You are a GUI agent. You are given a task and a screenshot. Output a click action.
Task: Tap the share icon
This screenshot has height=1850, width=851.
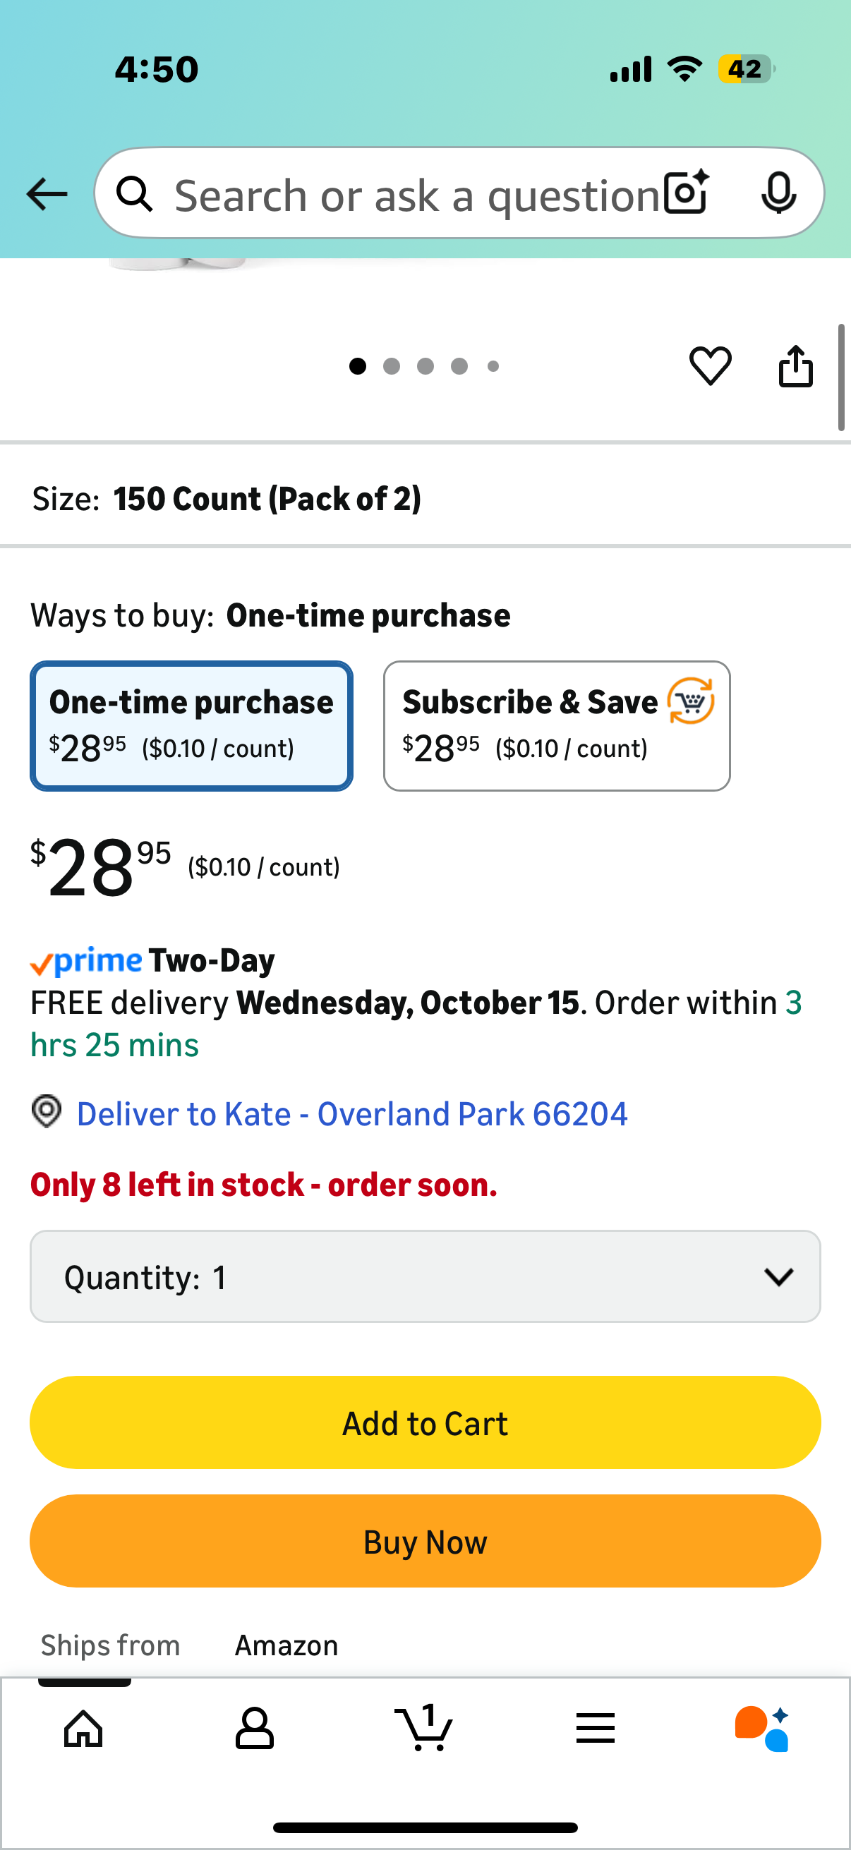[x=796, y=366]
